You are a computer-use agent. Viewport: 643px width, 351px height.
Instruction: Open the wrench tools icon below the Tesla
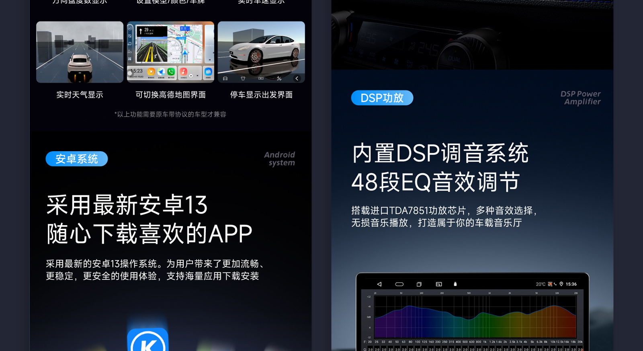coord(279,78)
